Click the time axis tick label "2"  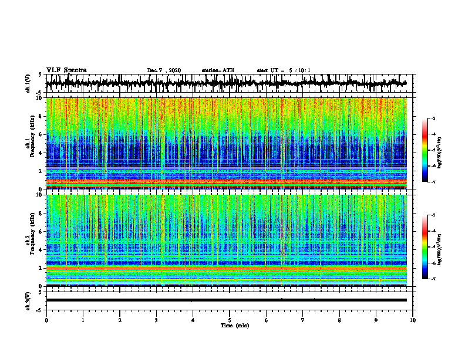[x=120, y=320]
